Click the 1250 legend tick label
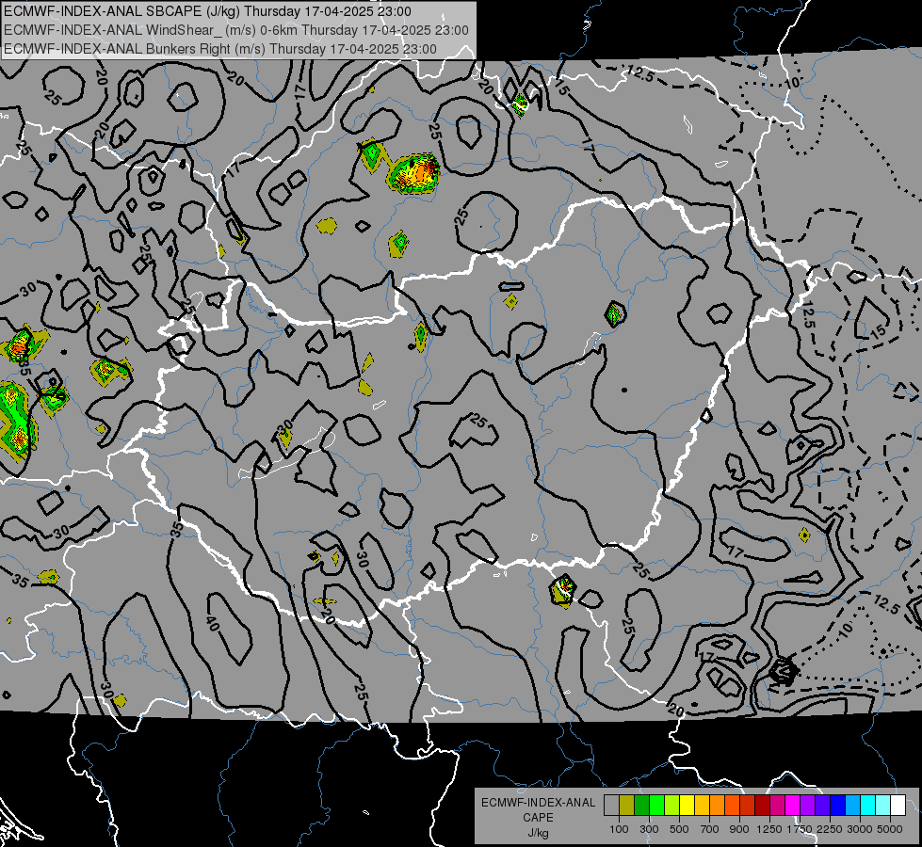Screen dimensions: 922x847 coord(769,829)
